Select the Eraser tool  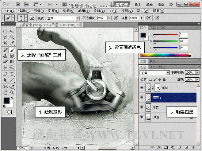click(x=5, y=62)
